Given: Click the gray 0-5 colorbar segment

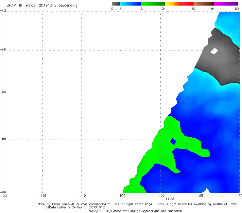Looking at the screenshot, I should pos(115,4).
